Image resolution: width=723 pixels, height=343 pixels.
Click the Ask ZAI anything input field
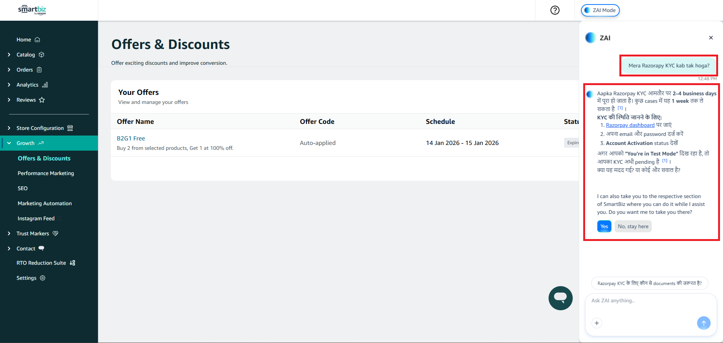650,300
